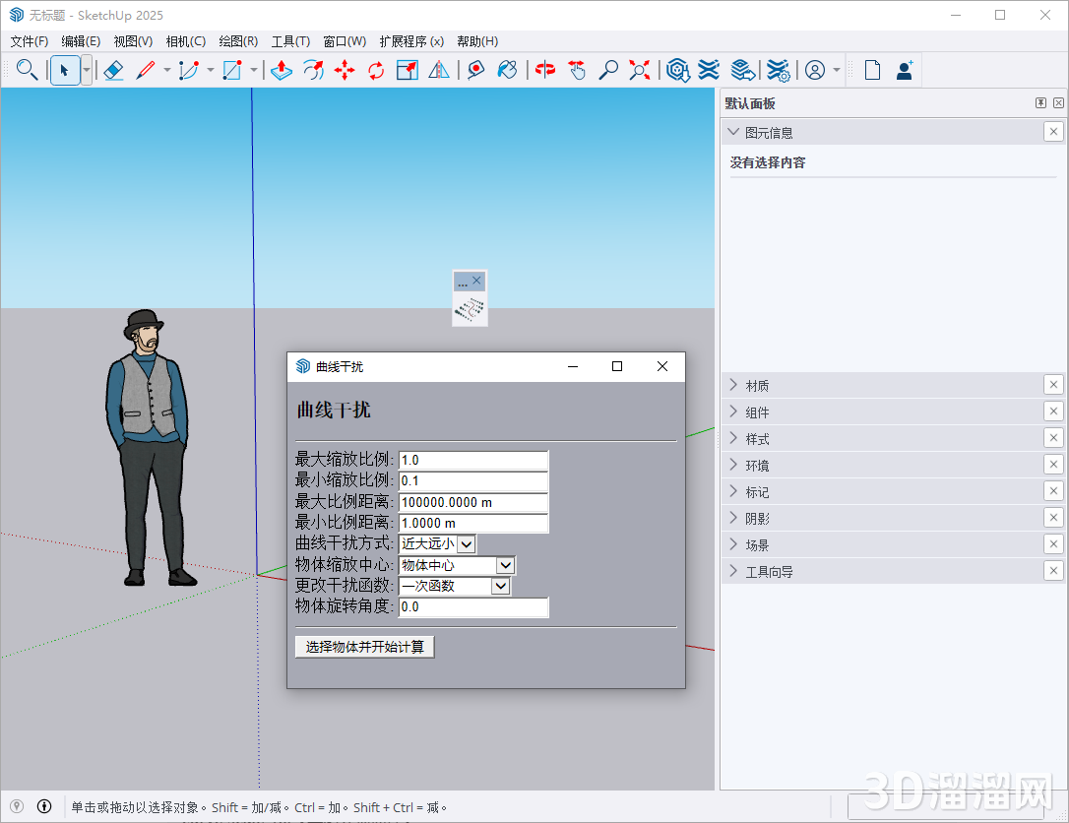Click the 最大比例距离 input field
The width and height of the screenshot is (1069, 823).
pyautogui.click(x=473, y=502)
